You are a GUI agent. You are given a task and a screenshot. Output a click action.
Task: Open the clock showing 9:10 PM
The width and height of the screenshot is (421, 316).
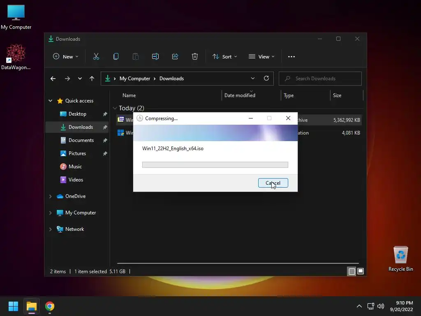401,306
